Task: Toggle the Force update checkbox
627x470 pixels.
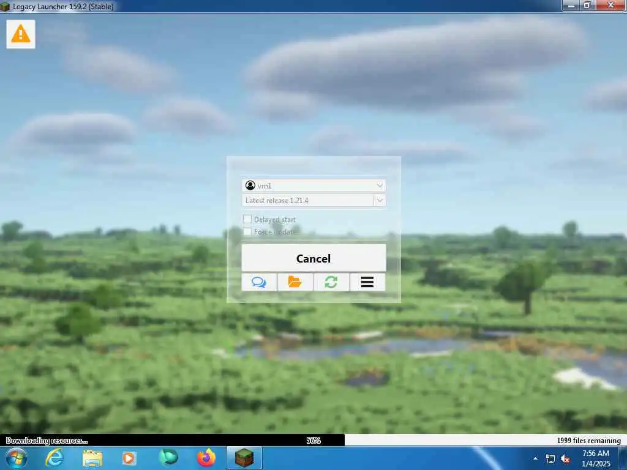Action: point(247,232)
